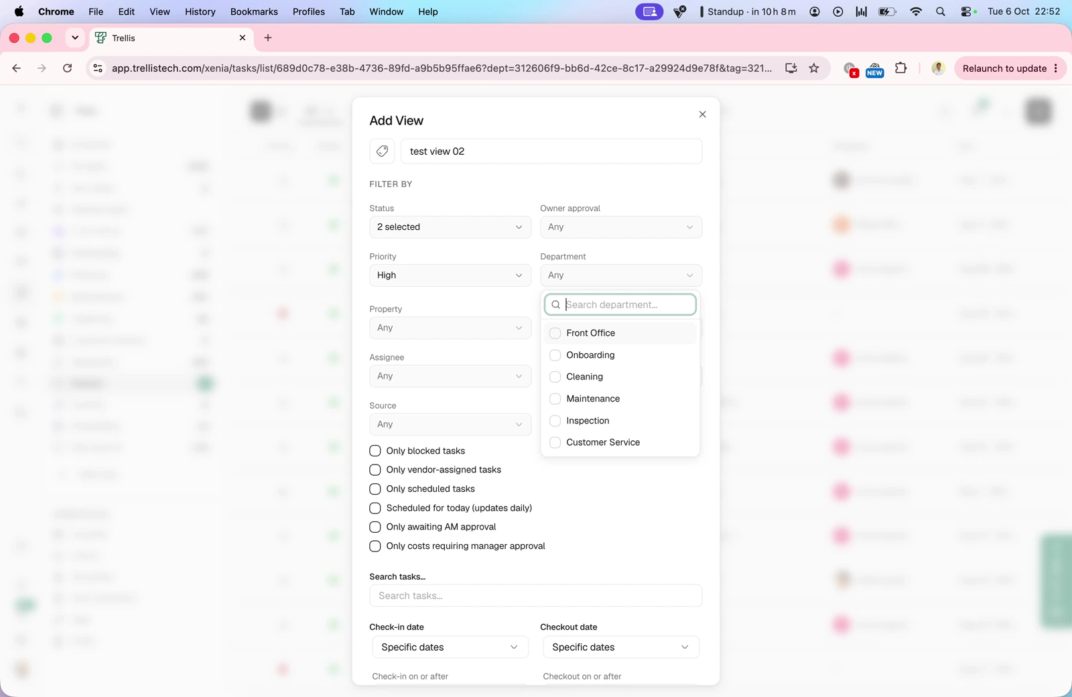Click the site information icon in address bar
The width and height of the screenshot is (1072, 697).
point(98,68)
